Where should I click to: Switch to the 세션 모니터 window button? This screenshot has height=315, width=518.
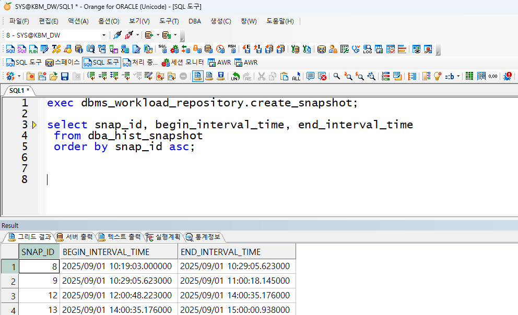pos(183,63)
